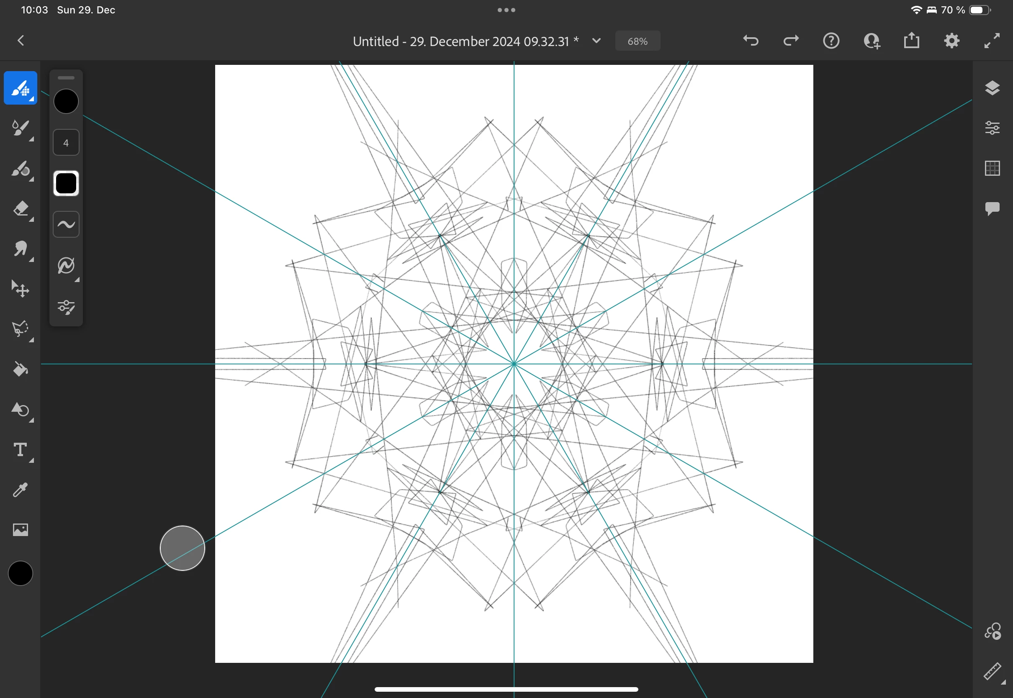Select the Move transform tool
Screen dimensions: 1013x698
point(20,289)
